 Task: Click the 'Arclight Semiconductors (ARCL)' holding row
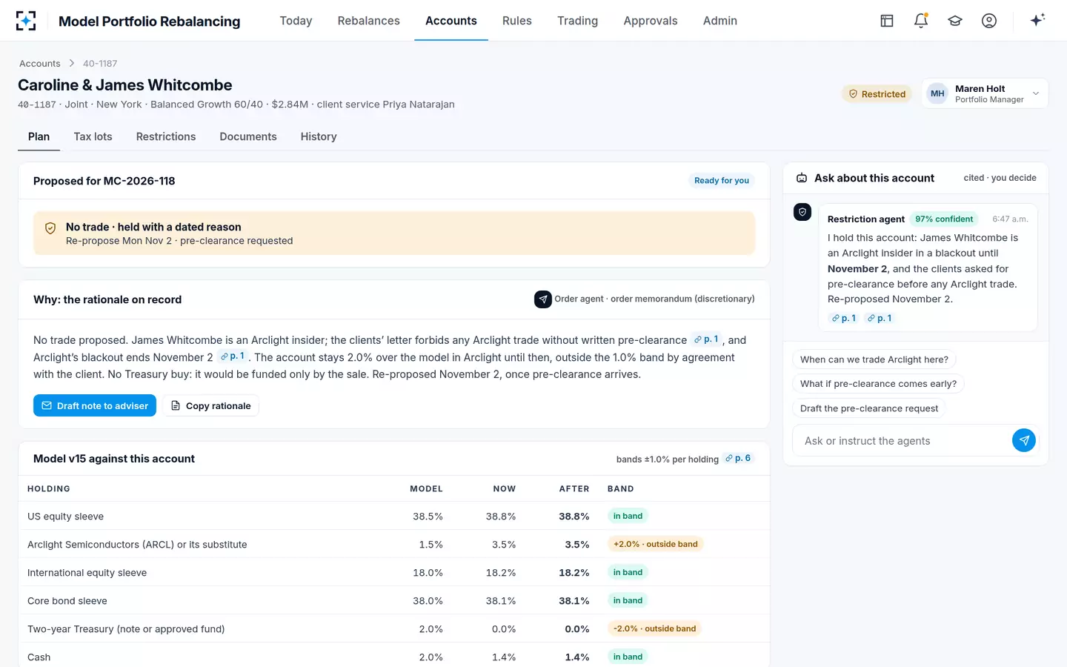(394, 544)
